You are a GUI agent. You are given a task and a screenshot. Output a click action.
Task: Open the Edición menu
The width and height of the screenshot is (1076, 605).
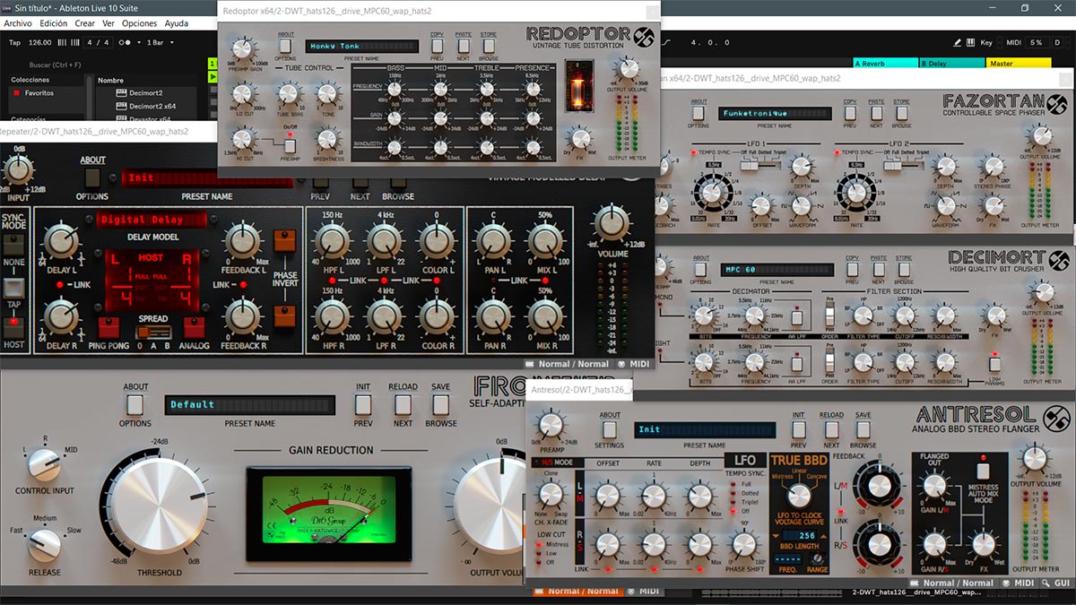pyautogui.click(x=53, y=23)
